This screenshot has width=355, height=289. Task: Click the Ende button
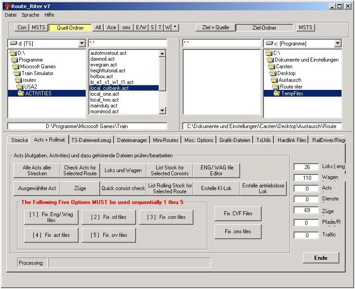pos(321,258)
